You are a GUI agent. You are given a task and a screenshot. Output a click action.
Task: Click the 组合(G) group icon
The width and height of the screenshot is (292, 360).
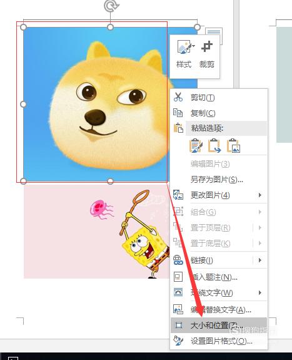[x=178, y=212]
